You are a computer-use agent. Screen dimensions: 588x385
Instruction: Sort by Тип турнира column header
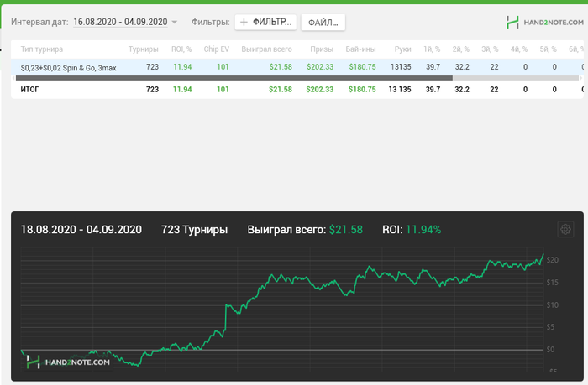pos(42,49)
